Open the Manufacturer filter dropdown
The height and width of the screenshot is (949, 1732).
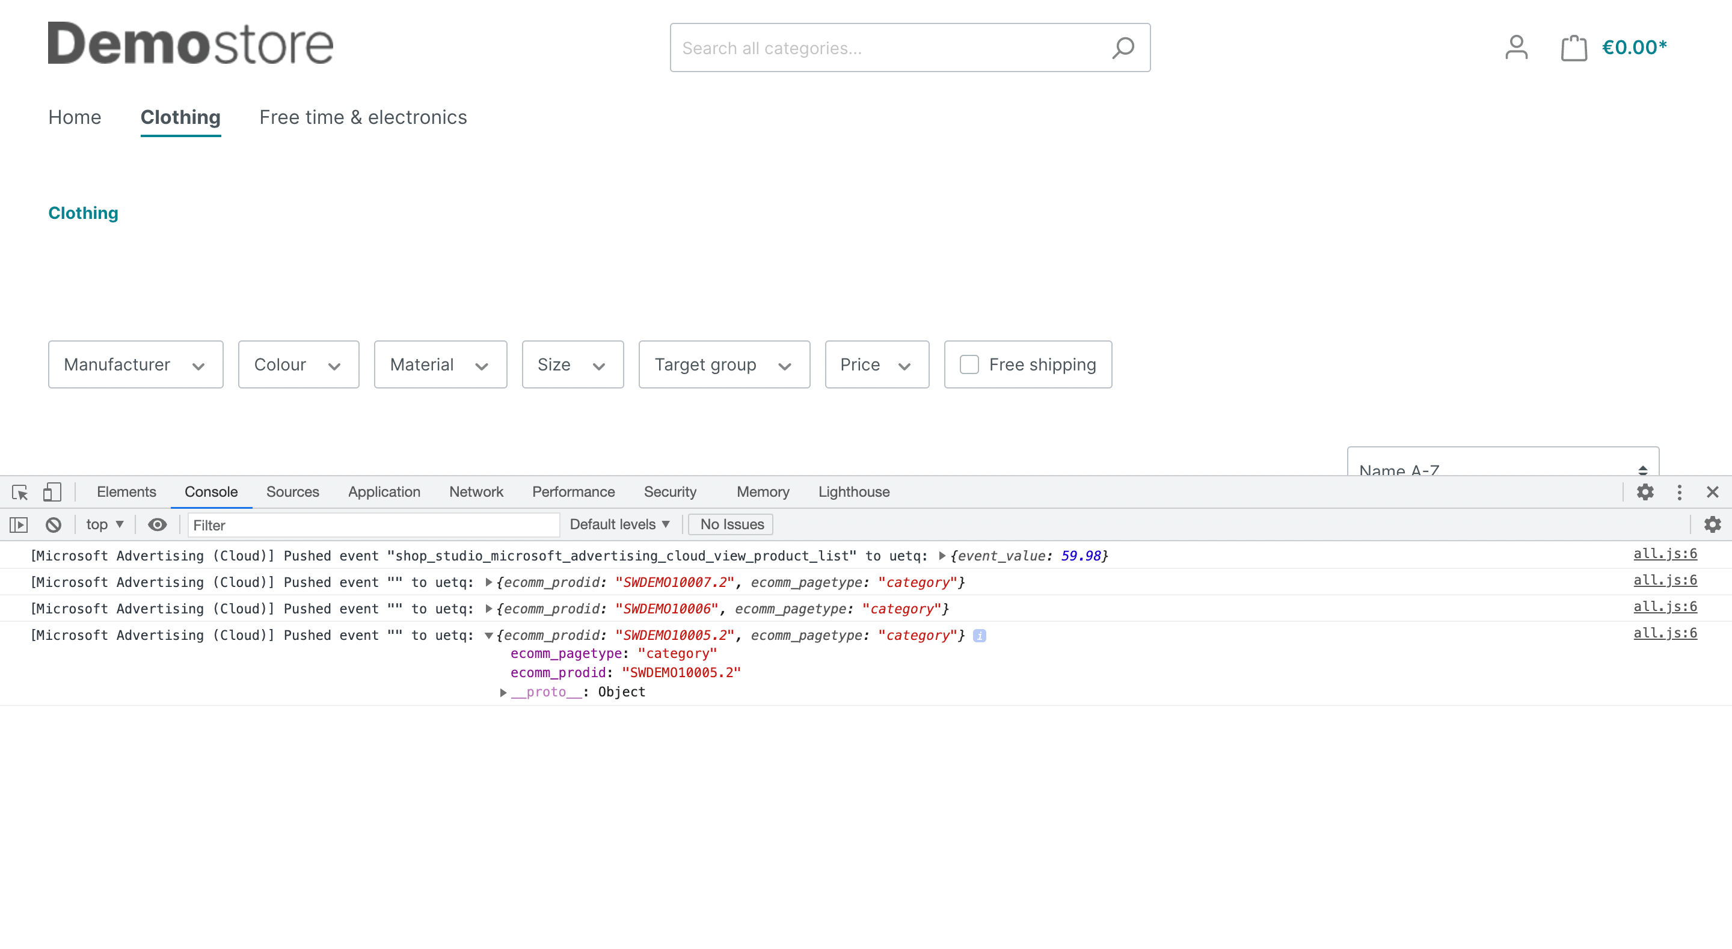pos(135,364)
